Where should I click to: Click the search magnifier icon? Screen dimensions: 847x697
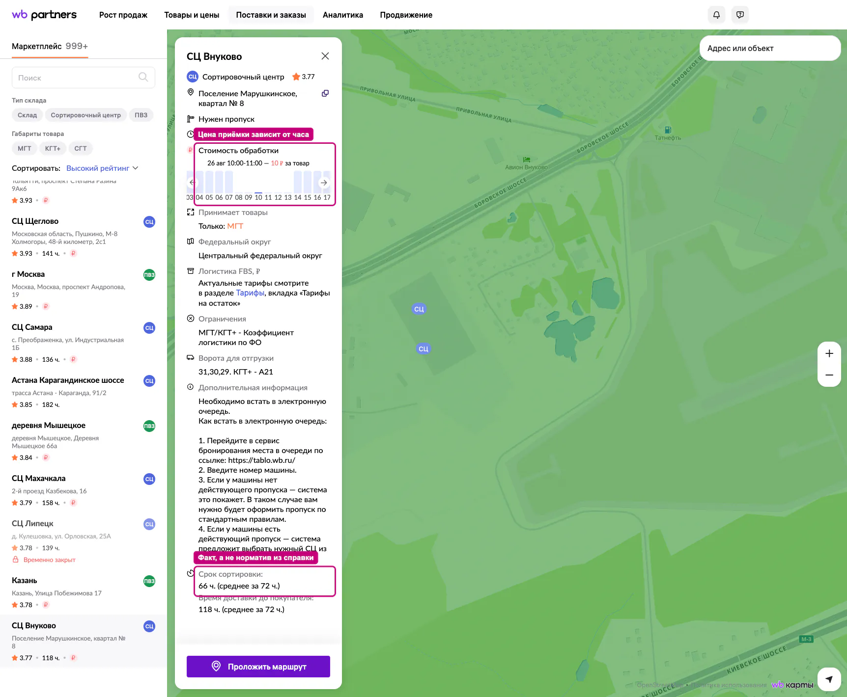[x=143, y=77]
